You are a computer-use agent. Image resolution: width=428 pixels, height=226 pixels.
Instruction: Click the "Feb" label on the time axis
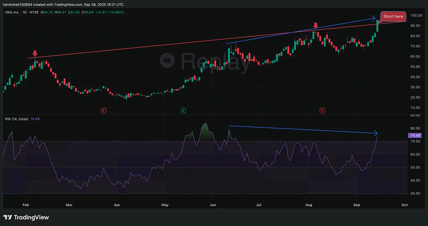26,205
